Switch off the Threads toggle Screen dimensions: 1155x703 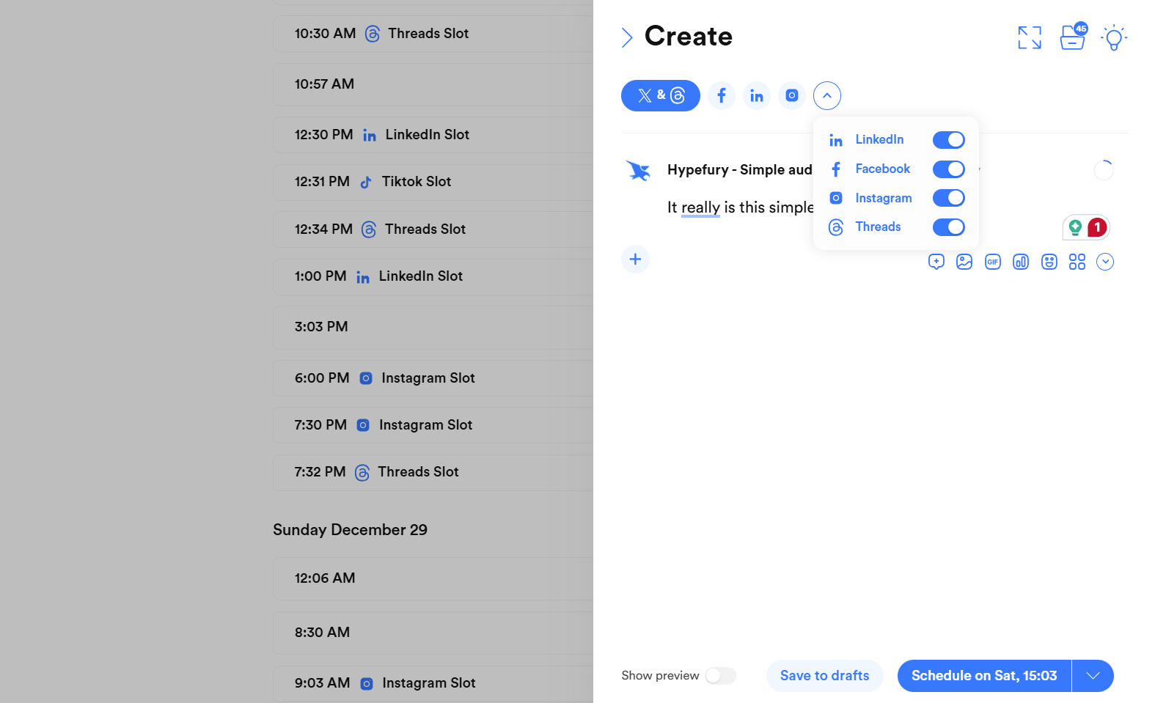[x=948, y=227]
